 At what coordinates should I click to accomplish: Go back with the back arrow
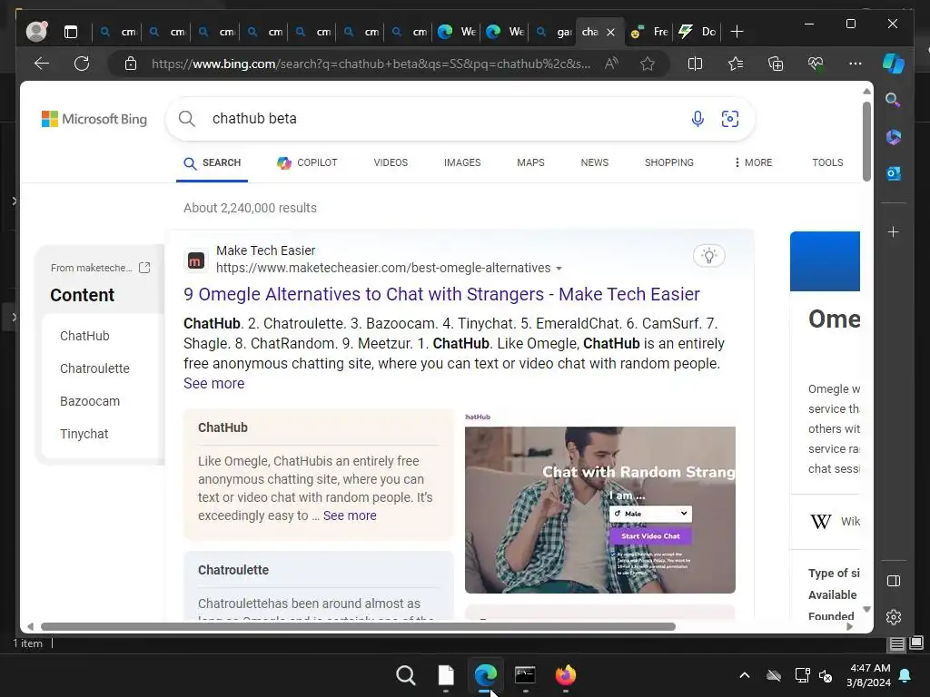[42, 64]
